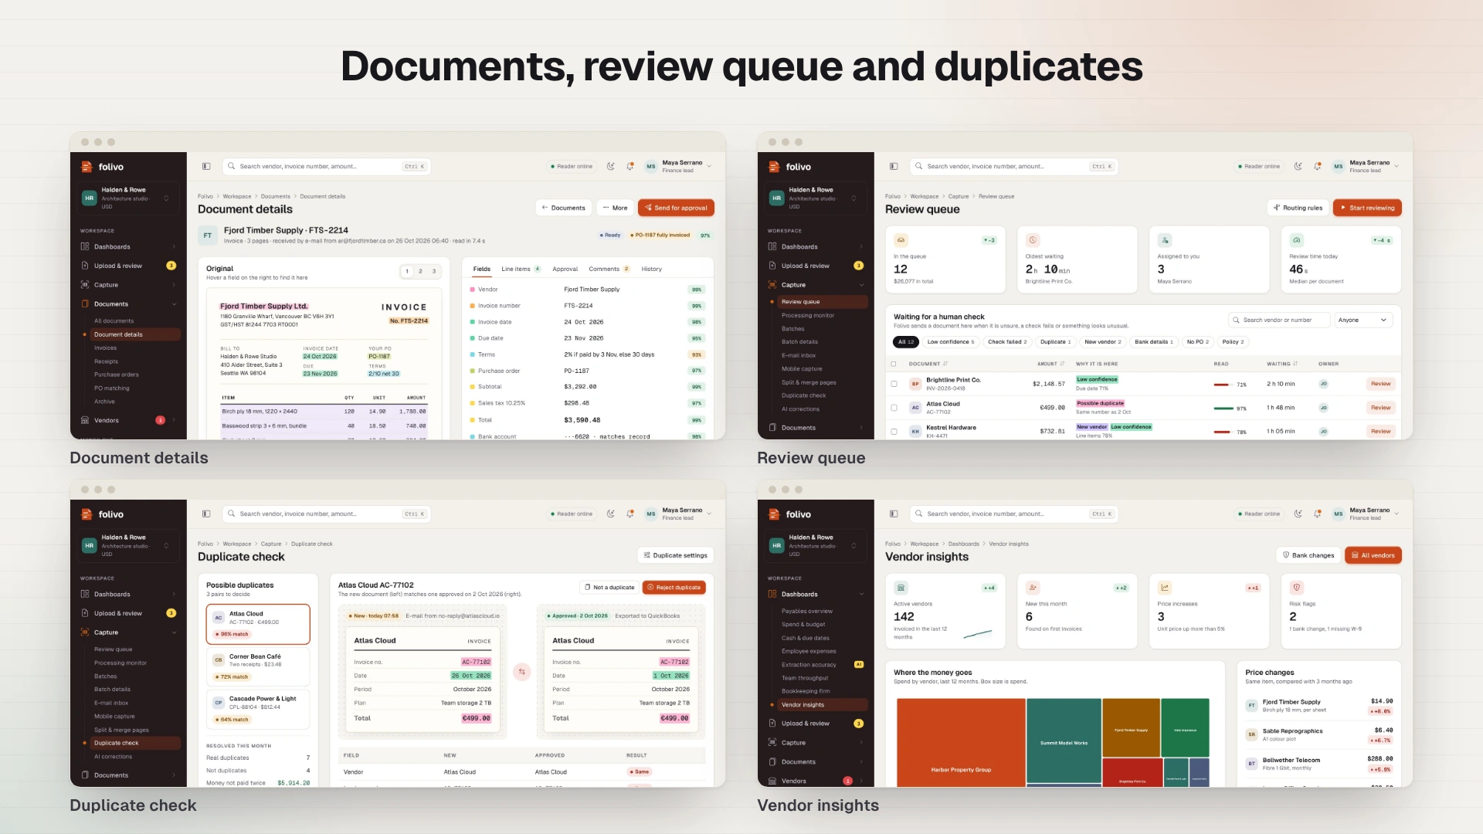
Task: Toggle sidebar panel icon in Duplicate check window
Action: (x=206, y=514)
